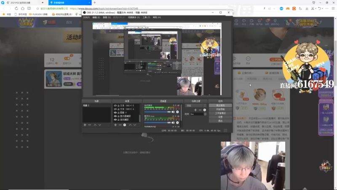This screenshot has height=190, width=337.
Task: Remove transition with the minus icon in Scene Transitions
Action: coord(200,110)
